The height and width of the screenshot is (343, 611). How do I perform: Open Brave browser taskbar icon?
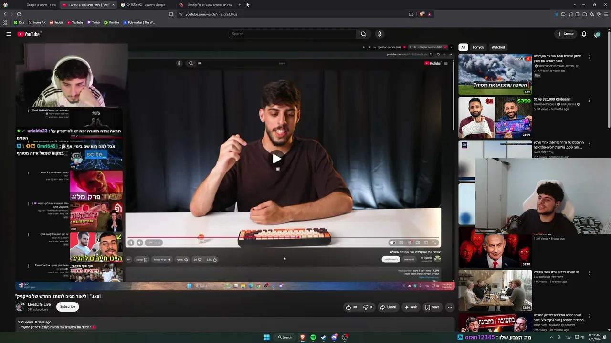click(x=302, y=337)
